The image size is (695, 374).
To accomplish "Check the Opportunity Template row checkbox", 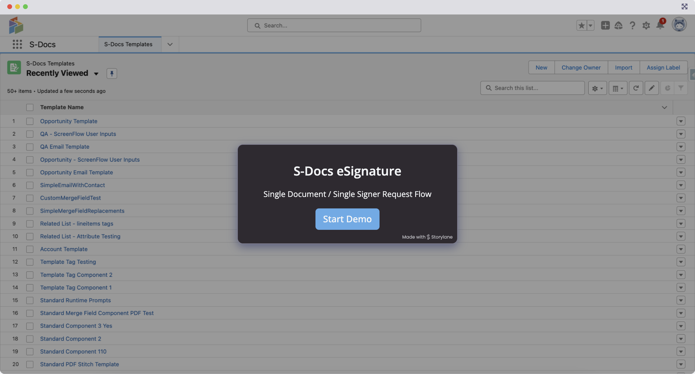I will click(30, 121).
